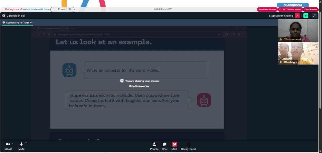Click reload icon in shared browser
322x153 pixels.
coord(44,34)
